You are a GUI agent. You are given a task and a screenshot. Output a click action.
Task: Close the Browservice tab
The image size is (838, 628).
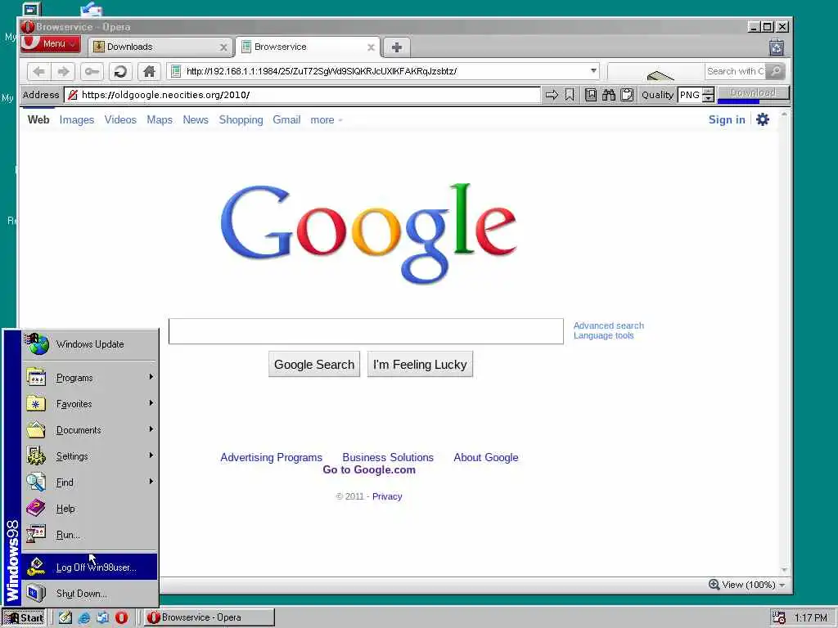(371, 47)
